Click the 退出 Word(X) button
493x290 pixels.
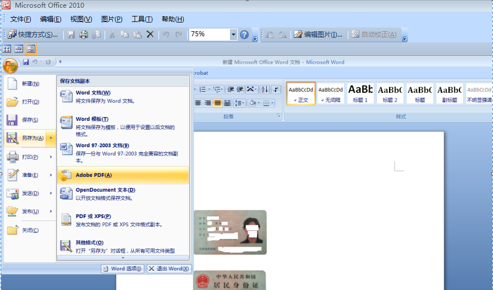169,269
